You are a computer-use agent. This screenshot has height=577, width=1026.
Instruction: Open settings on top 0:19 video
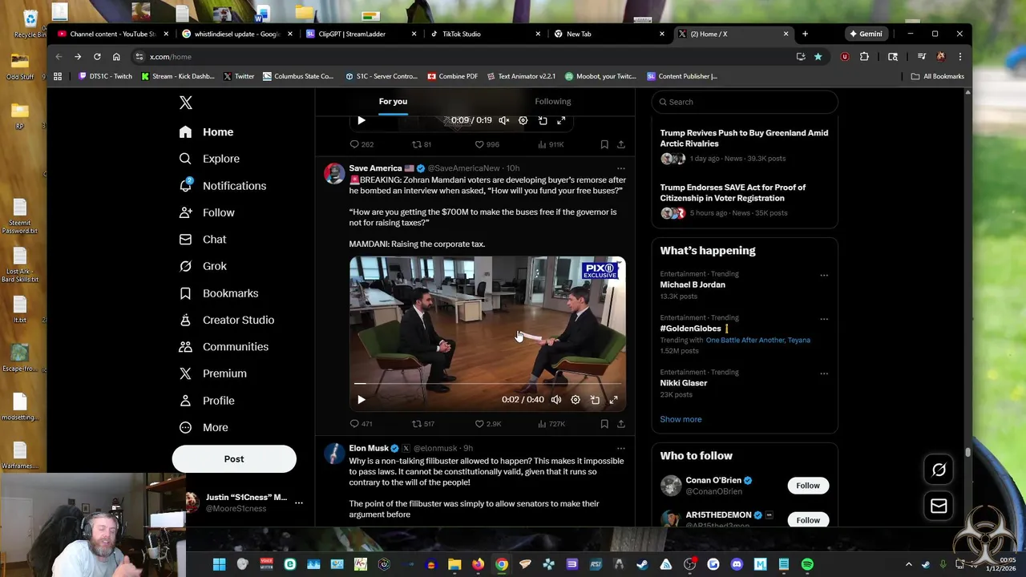pos(523,120)
